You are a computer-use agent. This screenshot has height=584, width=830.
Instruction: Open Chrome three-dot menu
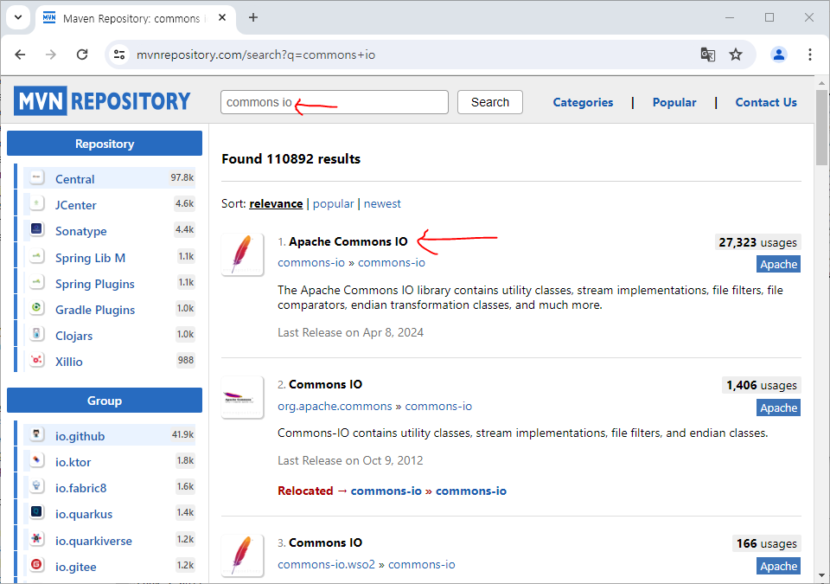coord(810,55)
